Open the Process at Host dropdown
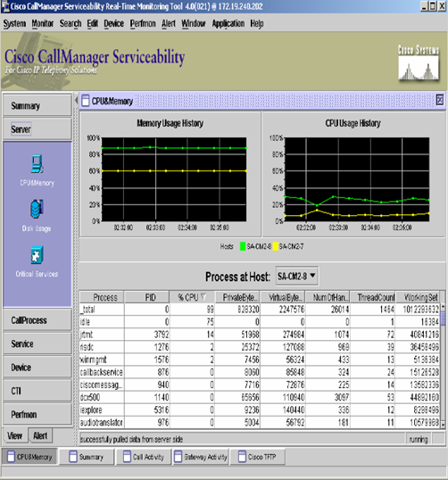Image resolution: width=448 pixels, height=480 pixels. (x=296, y=276)
